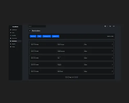The image size is (129, 103).
Task: Click the New Item button
Action: coord(33,36)
